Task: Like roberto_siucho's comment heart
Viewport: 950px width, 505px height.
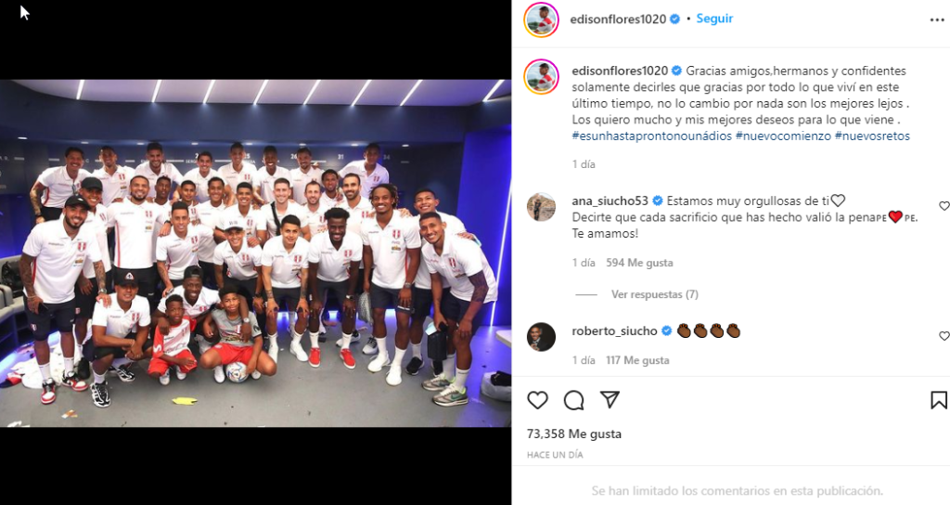Action: click(x=944, y=336)
